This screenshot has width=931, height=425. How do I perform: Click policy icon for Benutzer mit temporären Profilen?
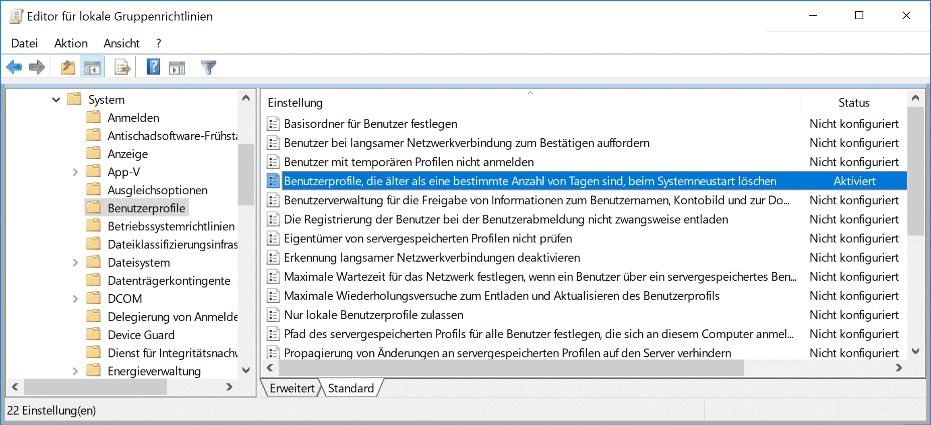pyautogui.click(x=273, y=162)
